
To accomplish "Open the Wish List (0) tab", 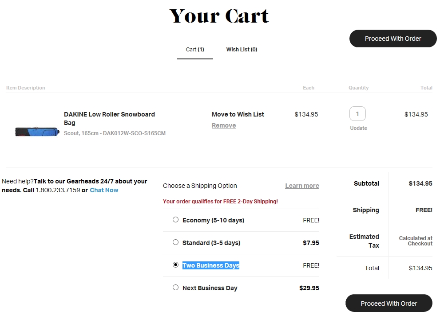I will click(242, 50).
